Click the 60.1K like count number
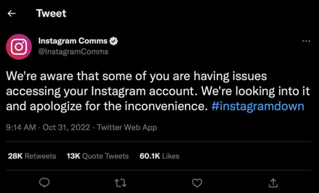The width and height of the screenshot is (319, 193). (x=150, y=156)
